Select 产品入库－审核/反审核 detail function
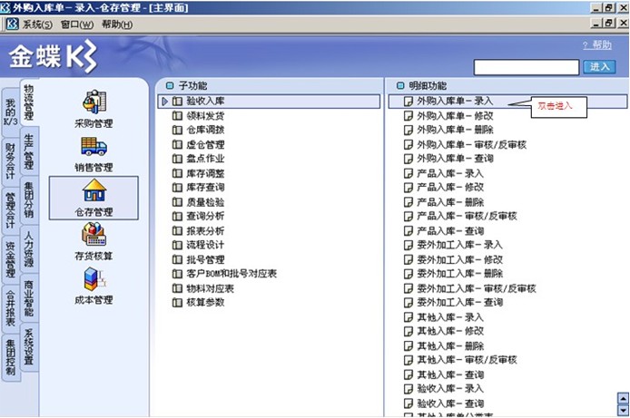 (467, 216)
